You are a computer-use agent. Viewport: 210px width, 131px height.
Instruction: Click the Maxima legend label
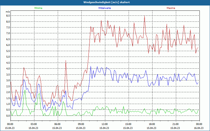point(171,8)
